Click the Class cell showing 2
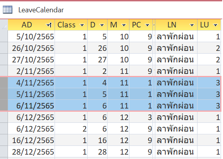Screen dimensions: 223x159 point(71,129)
